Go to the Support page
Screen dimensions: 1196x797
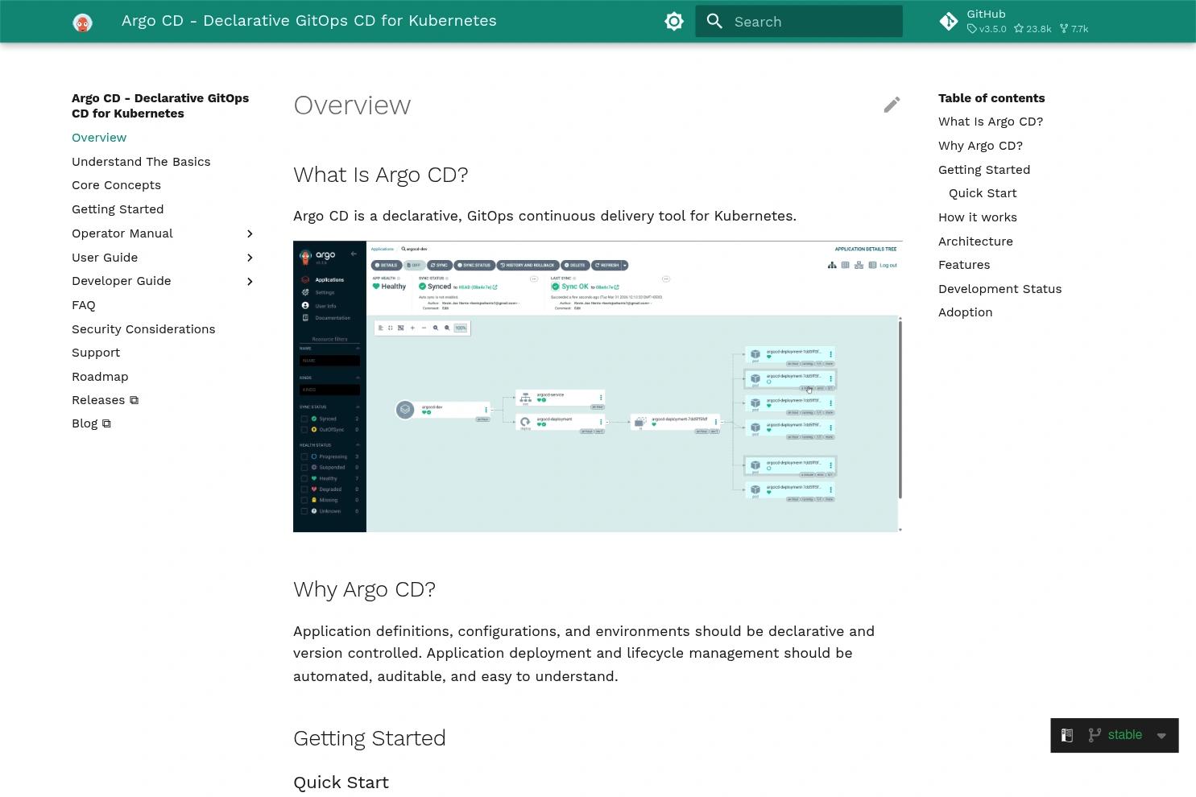coord(96,353)
